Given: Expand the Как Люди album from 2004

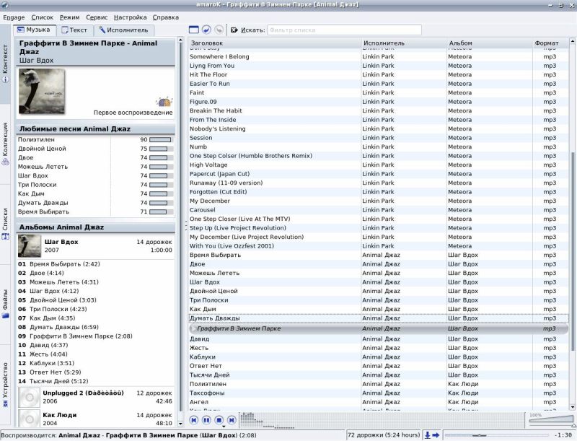Looking at the screenshot, I should pos(96,419).
